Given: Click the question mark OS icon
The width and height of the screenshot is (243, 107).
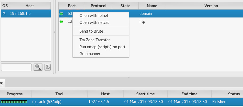Looking at the screenshot, I should [x=4, y=14].
